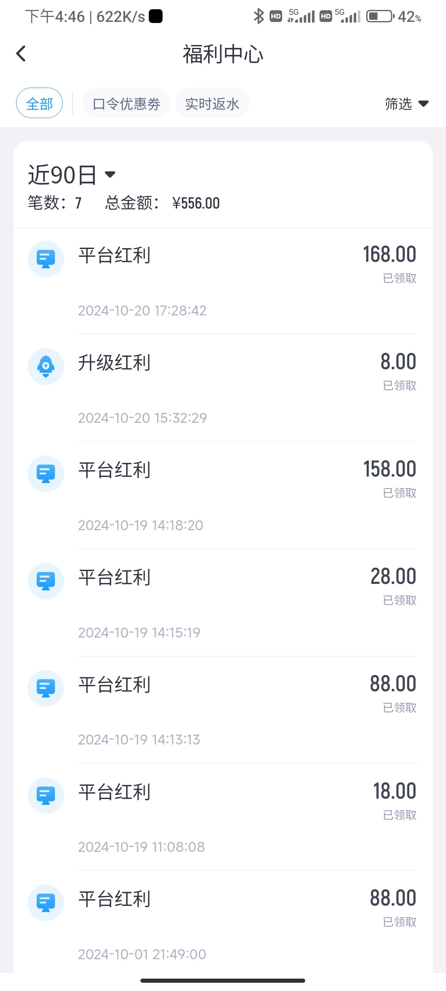This screenshot has width=446, height=991.
Task: Switch to the 实时返水 tab
Action: pos(212,103)
